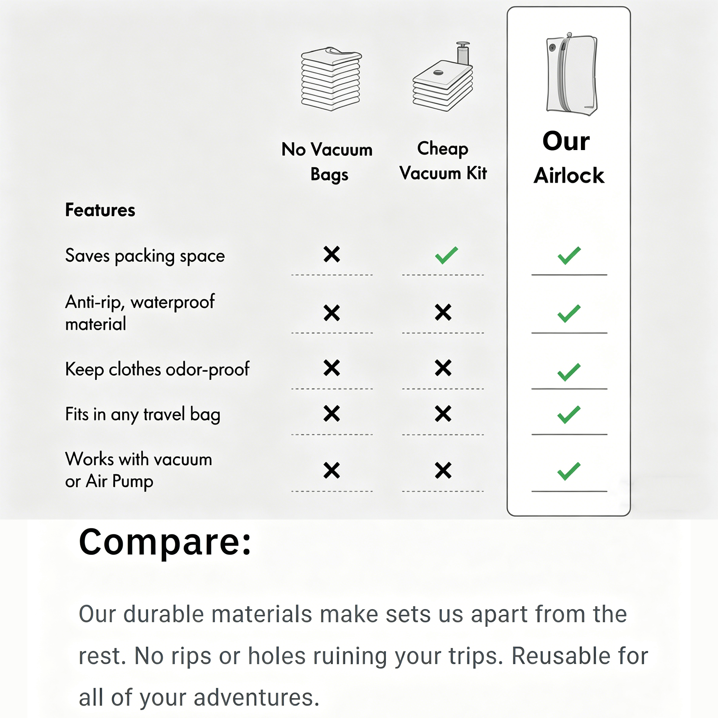The image size is (718, 718).
Task: Click the Keep clothes odor-proof feature label
Action: click(x=157, y=369)
